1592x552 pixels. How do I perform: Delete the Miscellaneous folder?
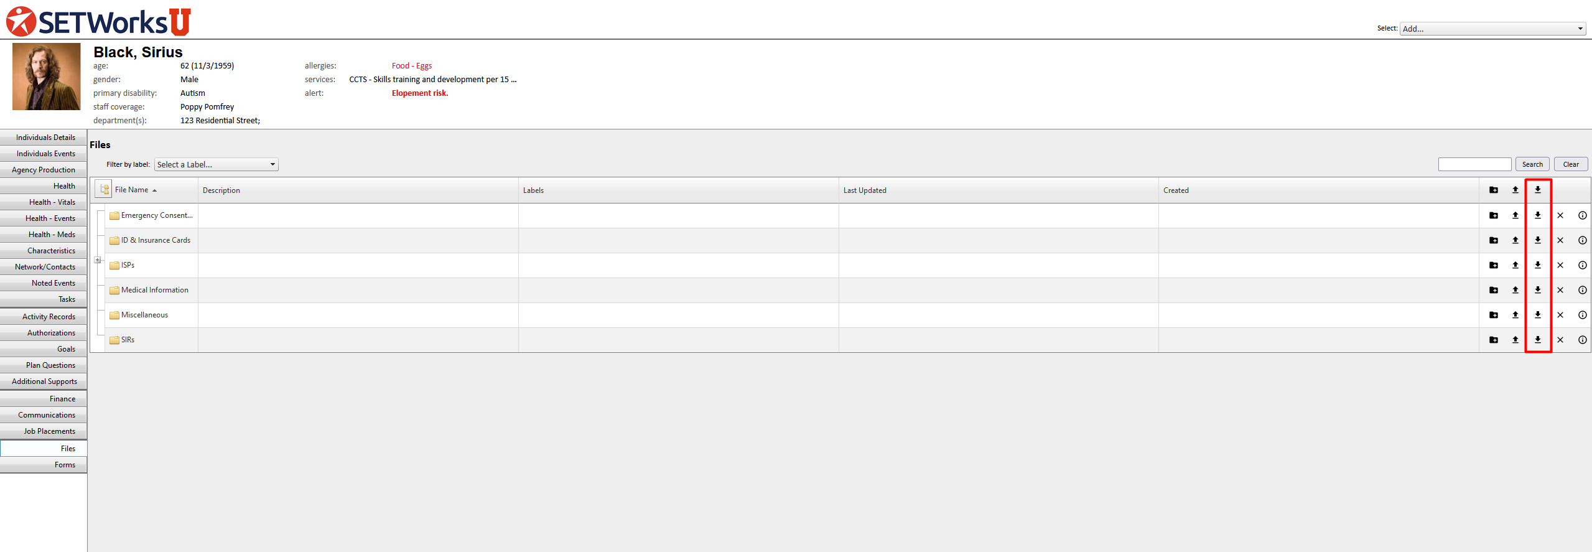click(x=1560, y=315)
